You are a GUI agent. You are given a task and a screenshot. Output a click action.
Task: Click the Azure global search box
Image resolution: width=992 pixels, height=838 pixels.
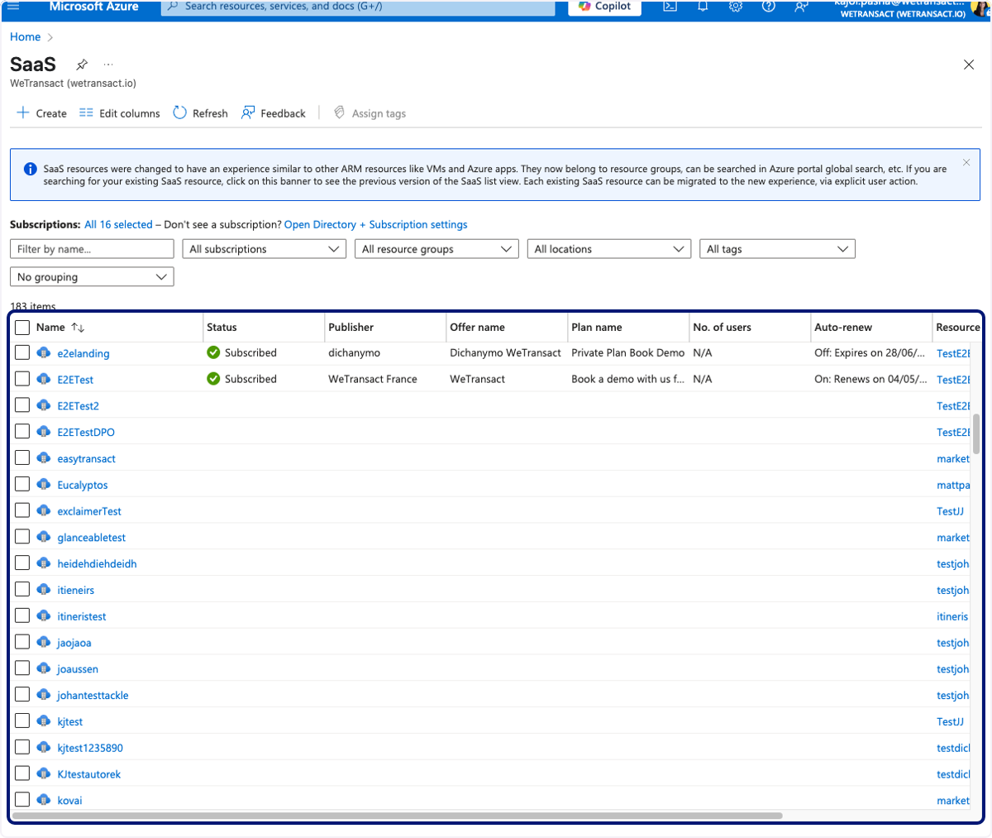click(x=358, y=7)
